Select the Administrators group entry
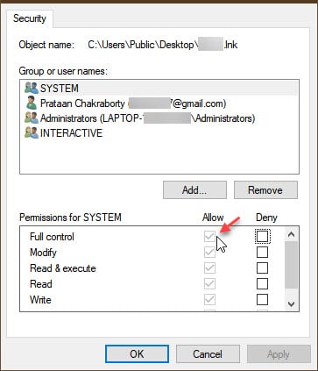318x371 pixels. tap(159, 118)
